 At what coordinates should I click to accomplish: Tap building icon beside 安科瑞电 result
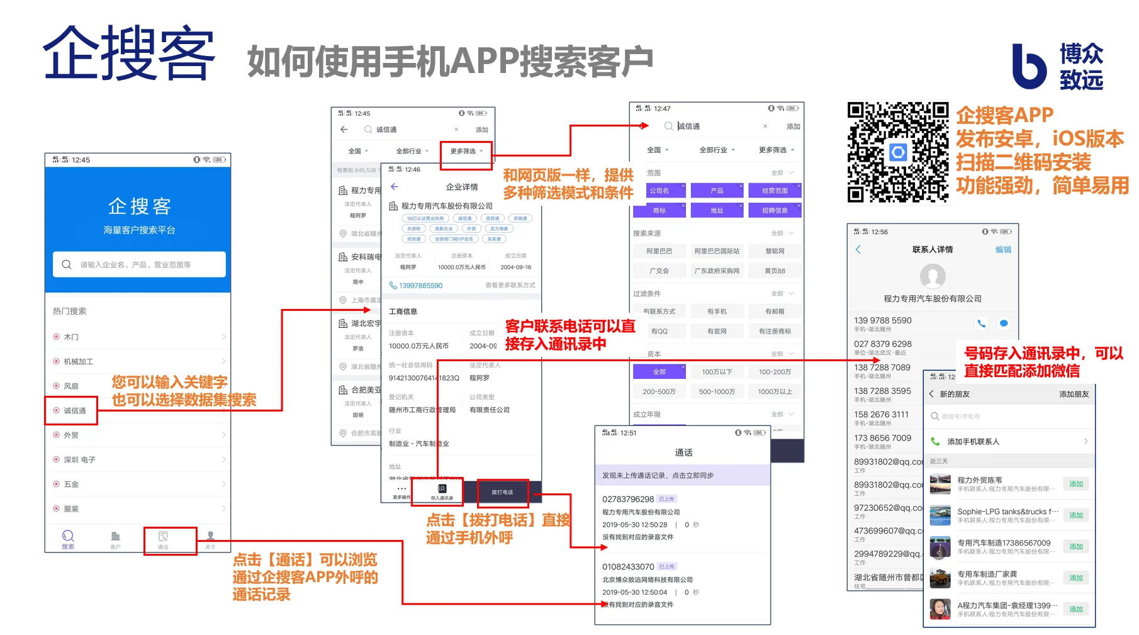[x=343, y=257]
